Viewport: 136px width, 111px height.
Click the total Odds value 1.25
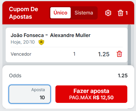(x=123, y=76)
